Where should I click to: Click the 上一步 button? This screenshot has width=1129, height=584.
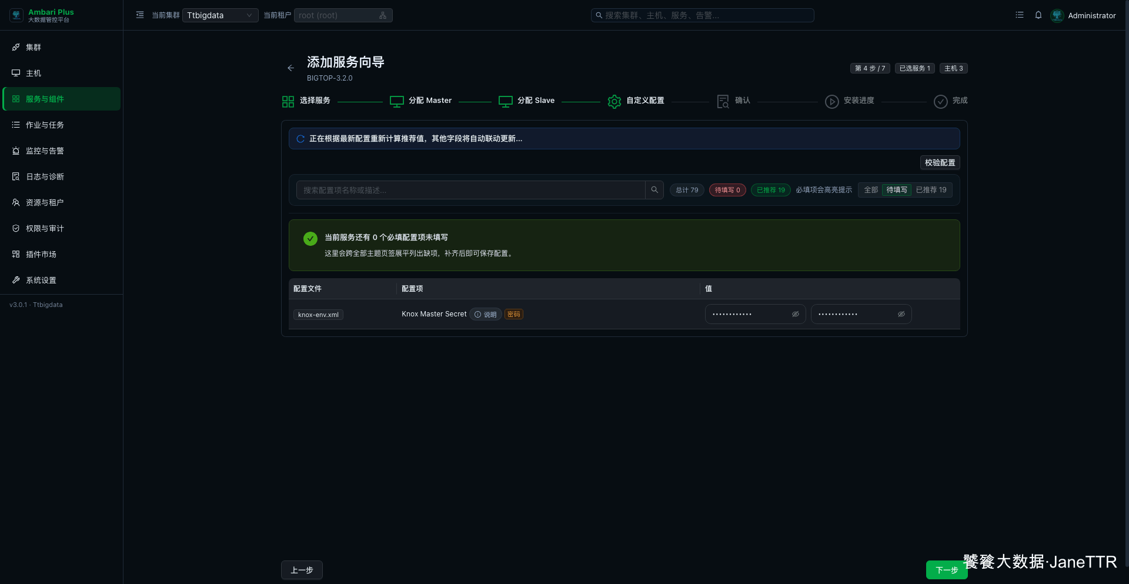302,570
